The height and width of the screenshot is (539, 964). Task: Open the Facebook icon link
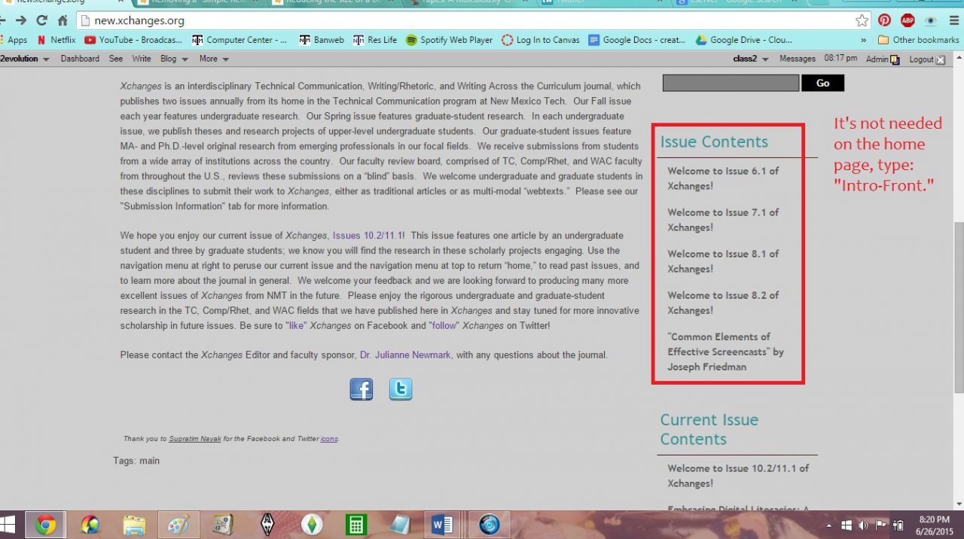point(361,389)
